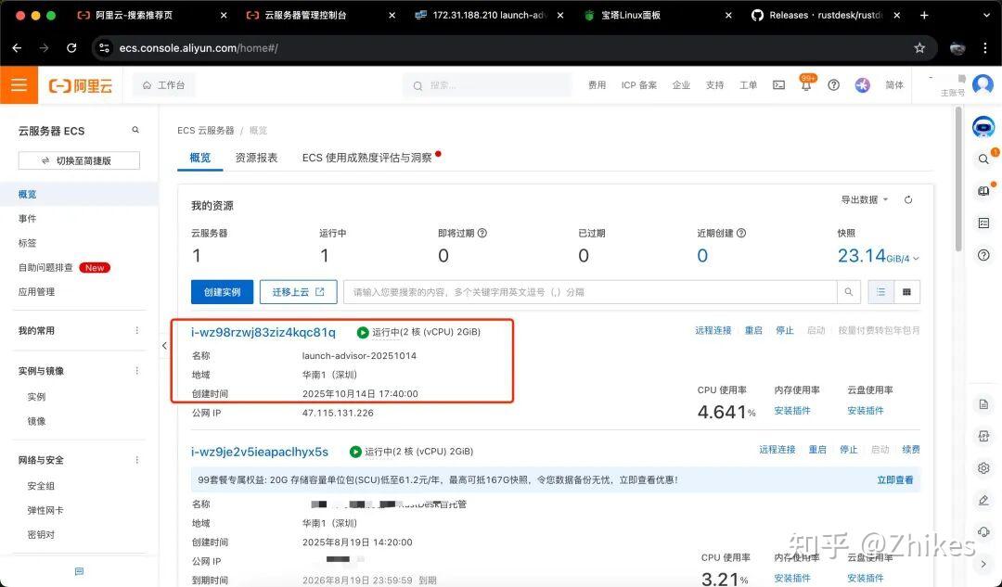Click the 迁移上云 button
1002x587 pixels.
[299, 292]
